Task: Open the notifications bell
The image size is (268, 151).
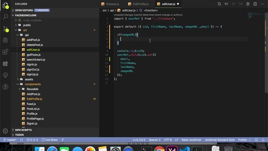Action: (263, 140)
